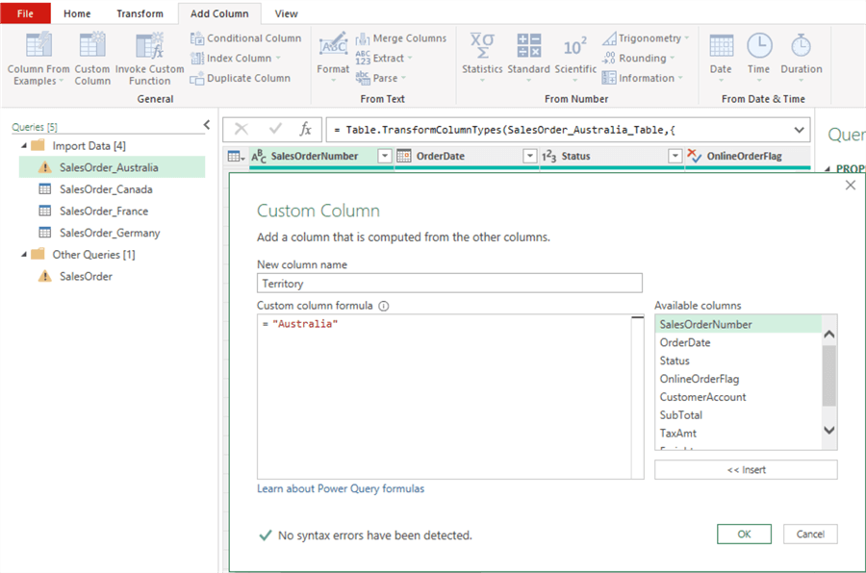The image size is (866, 573).
Task: Select the SalesOrder_Australia query
Action: coord(113,167)
